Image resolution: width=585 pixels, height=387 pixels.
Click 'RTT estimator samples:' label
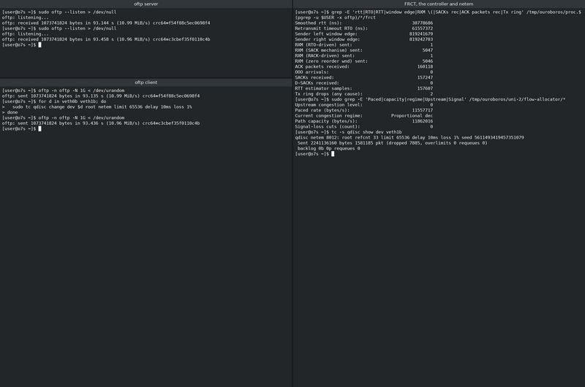point(323,88)
